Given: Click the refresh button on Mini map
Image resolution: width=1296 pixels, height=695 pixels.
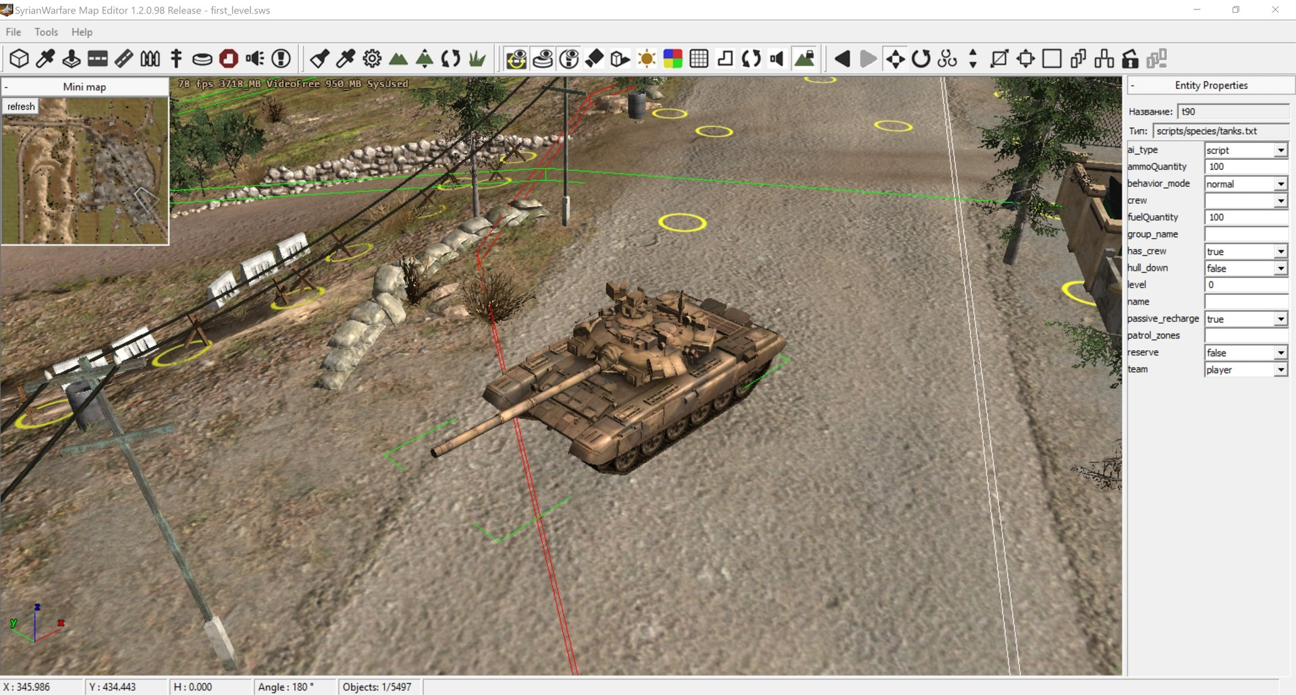Looking at the screenshot, I should click(x=21, y=106).
